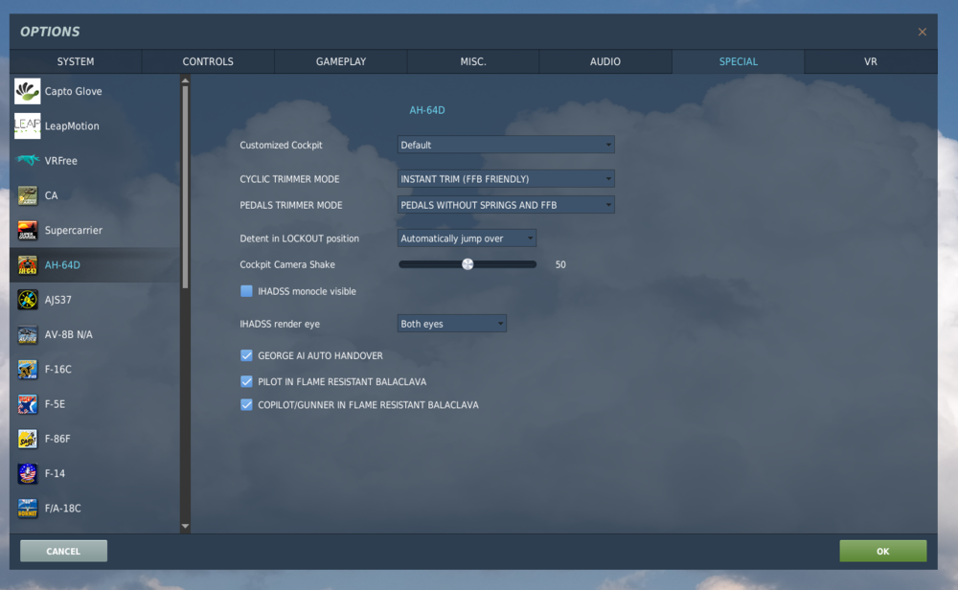Toggle Copilot/Gunner in Flame Resistant Balaclava
Screen dimensions: 958x590
(246, 405)
